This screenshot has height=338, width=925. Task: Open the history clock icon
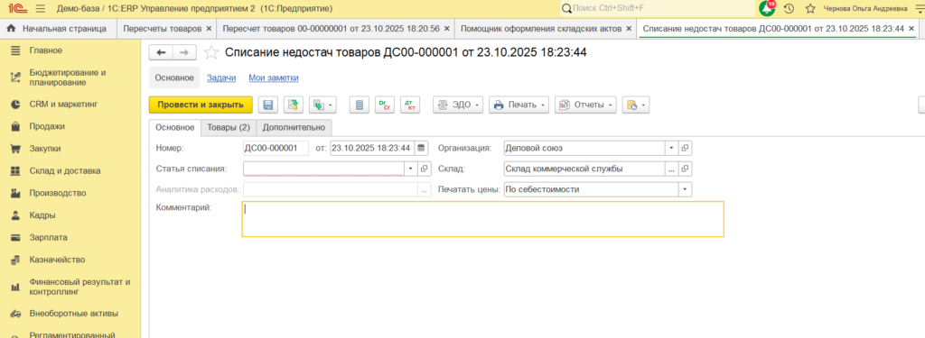click(790, 9)
